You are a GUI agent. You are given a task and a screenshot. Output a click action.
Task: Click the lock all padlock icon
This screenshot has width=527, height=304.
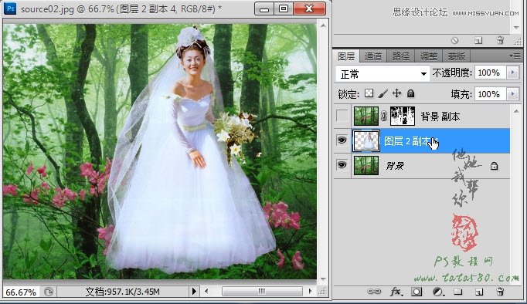click(410, 93)
